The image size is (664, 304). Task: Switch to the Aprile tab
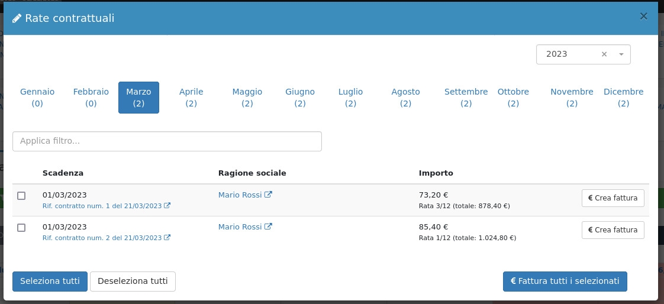(x=191, y=98)
